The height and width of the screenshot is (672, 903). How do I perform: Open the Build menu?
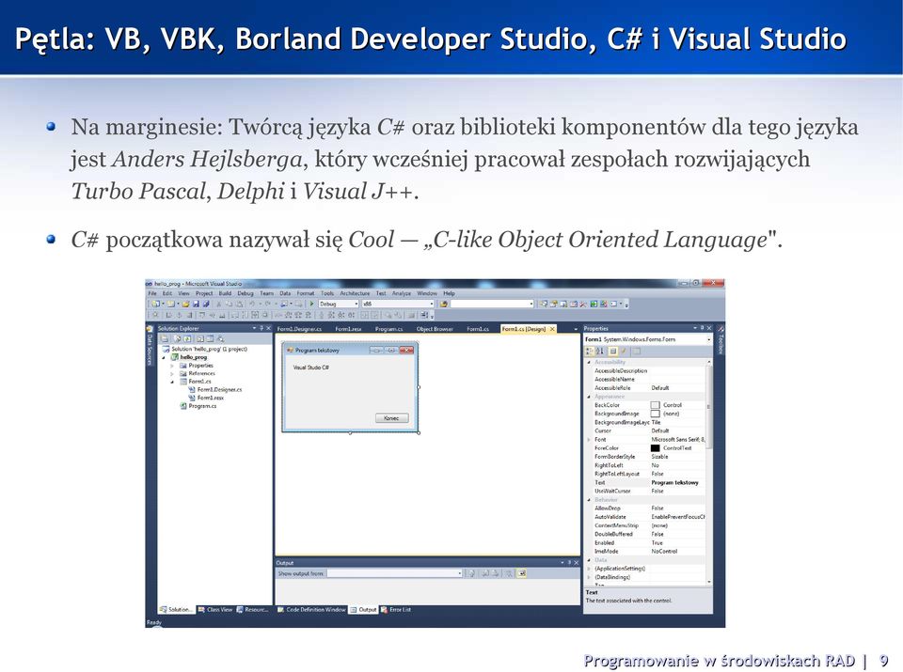225,293
